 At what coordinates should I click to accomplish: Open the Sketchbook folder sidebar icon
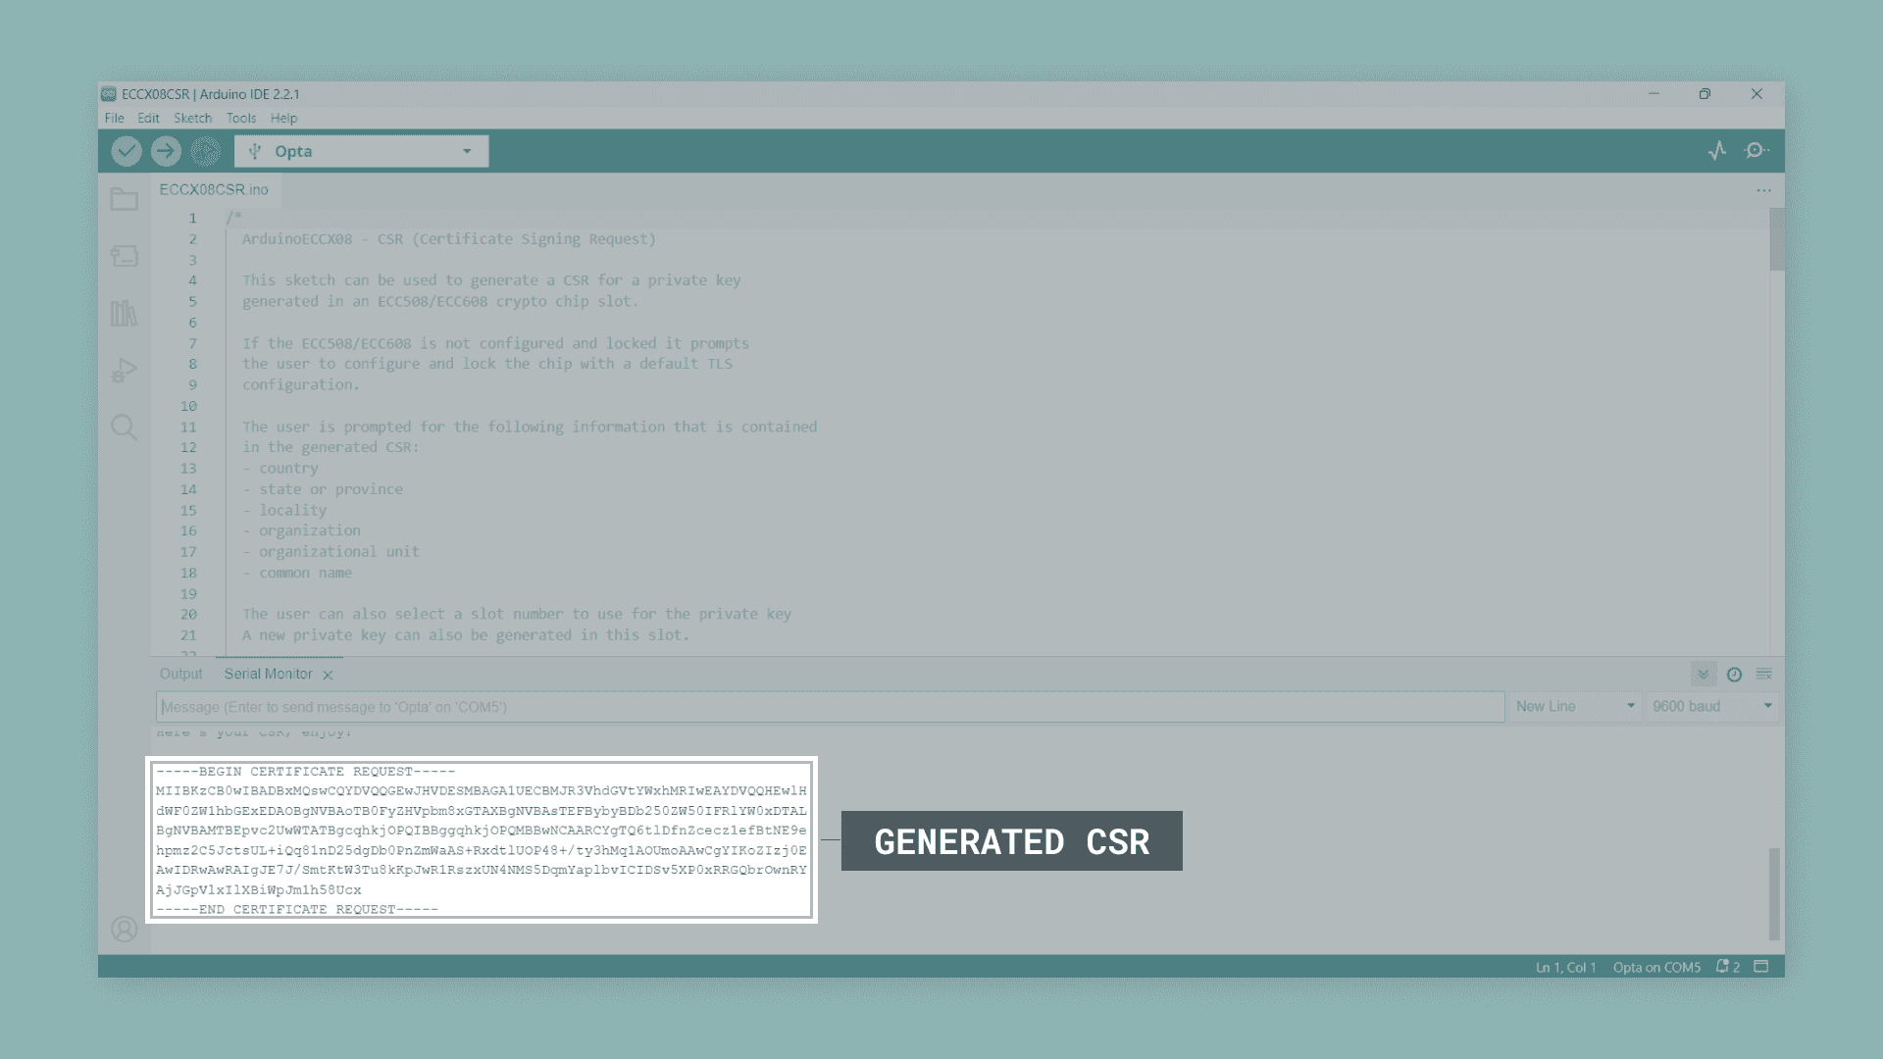click(125, 199)
